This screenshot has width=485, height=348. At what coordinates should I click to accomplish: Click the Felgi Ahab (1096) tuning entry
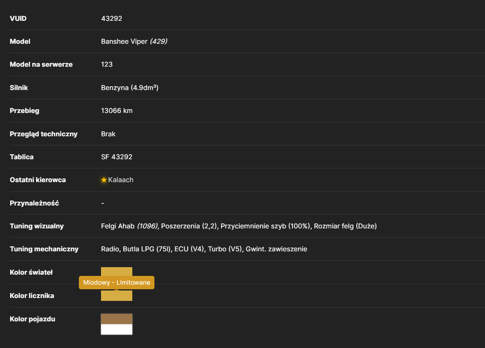point(129,226)
